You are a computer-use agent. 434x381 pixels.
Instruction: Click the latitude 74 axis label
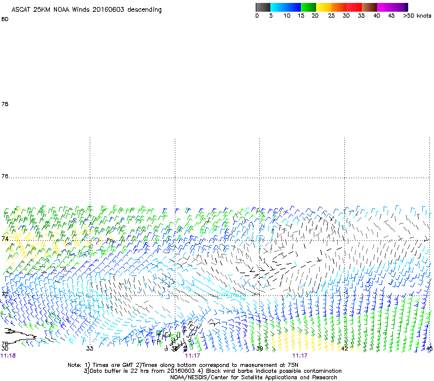coord(5,239)
